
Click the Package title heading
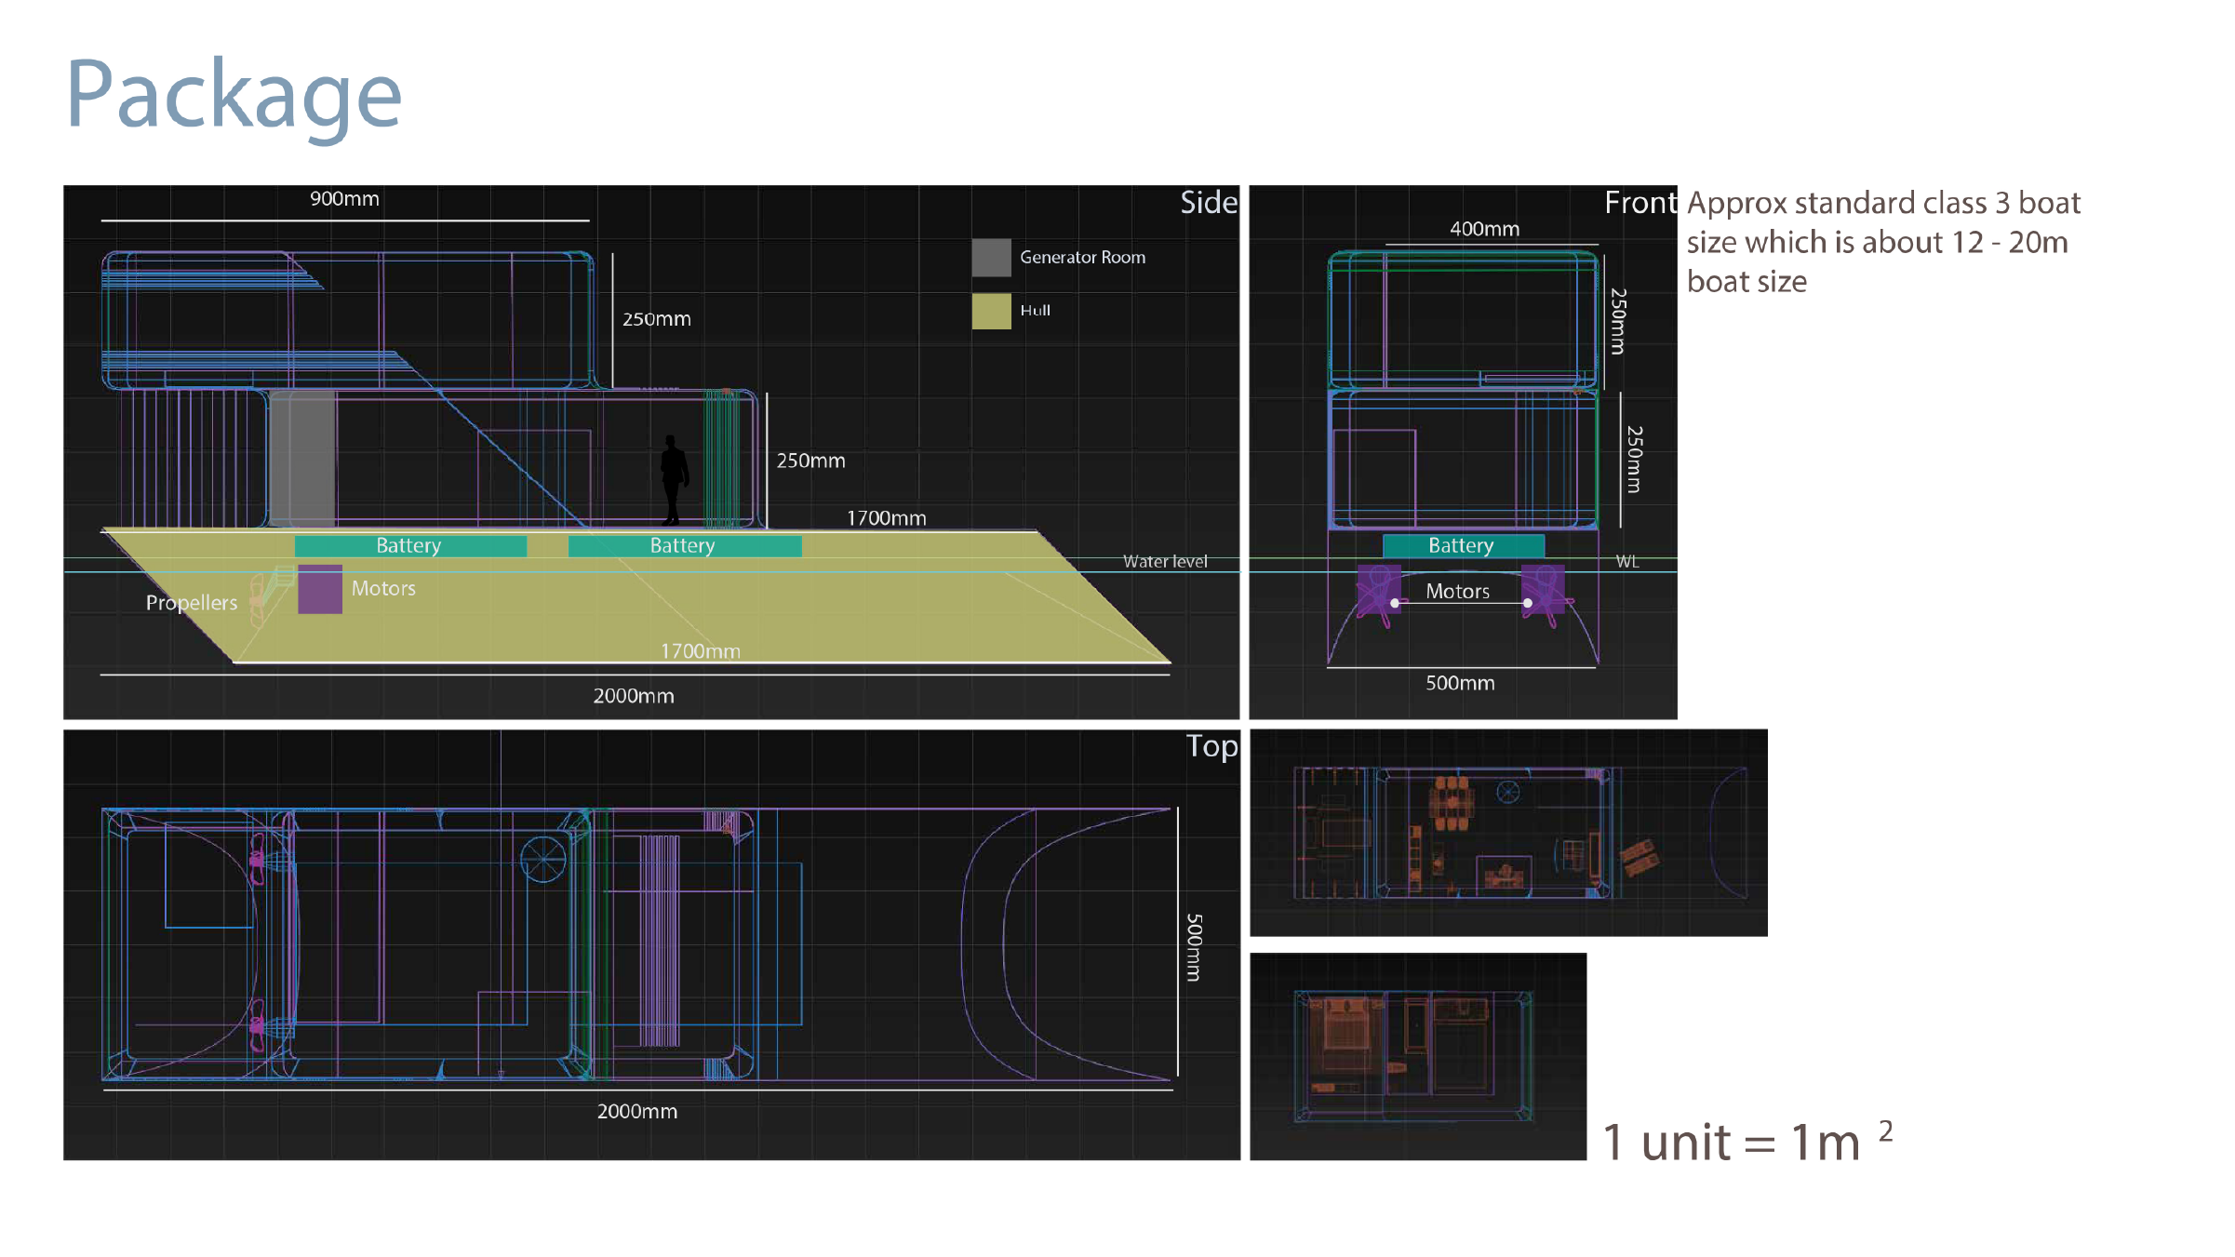click(234, 94)
